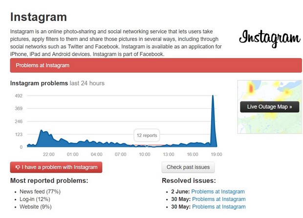Click the Instagram problems chart title
The width and height of the screenshot is (303, 218).
tap(39, 83)
